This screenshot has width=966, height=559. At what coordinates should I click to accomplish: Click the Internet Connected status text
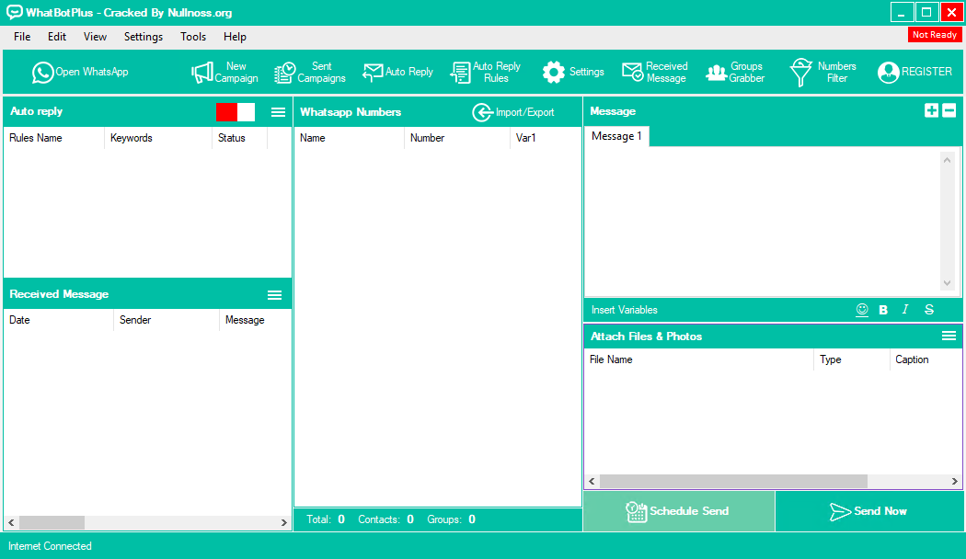point(50,546)
